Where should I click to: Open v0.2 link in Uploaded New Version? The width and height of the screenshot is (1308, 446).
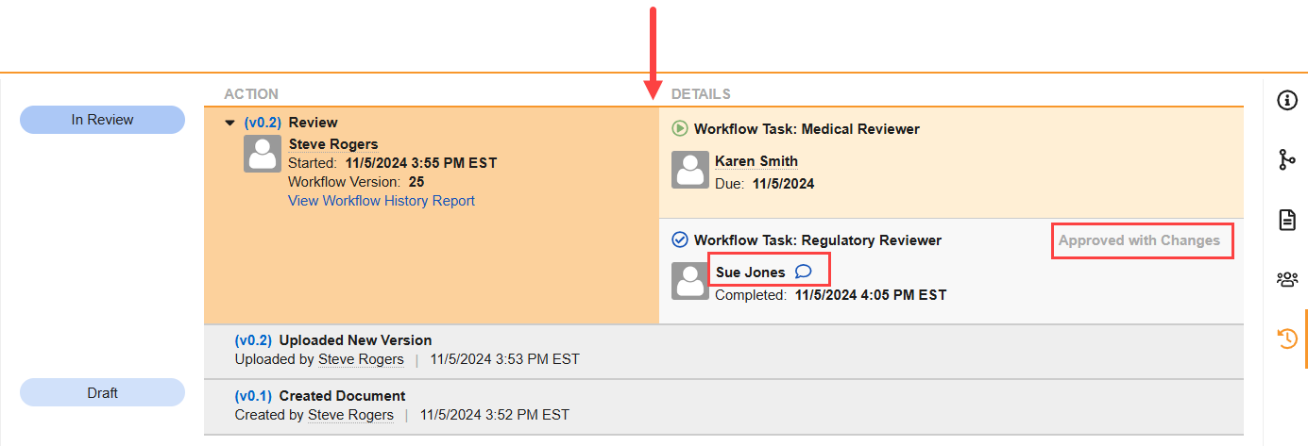pyautogui.click(x=253, y=340)
